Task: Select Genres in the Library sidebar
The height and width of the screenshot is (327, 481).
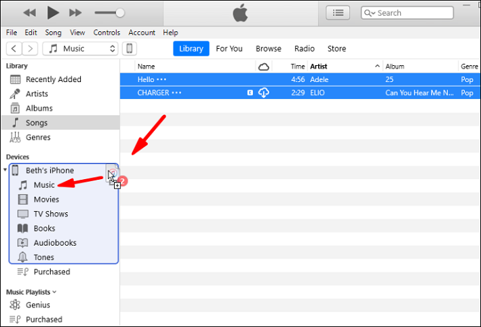Action: [x=60, y=137]
